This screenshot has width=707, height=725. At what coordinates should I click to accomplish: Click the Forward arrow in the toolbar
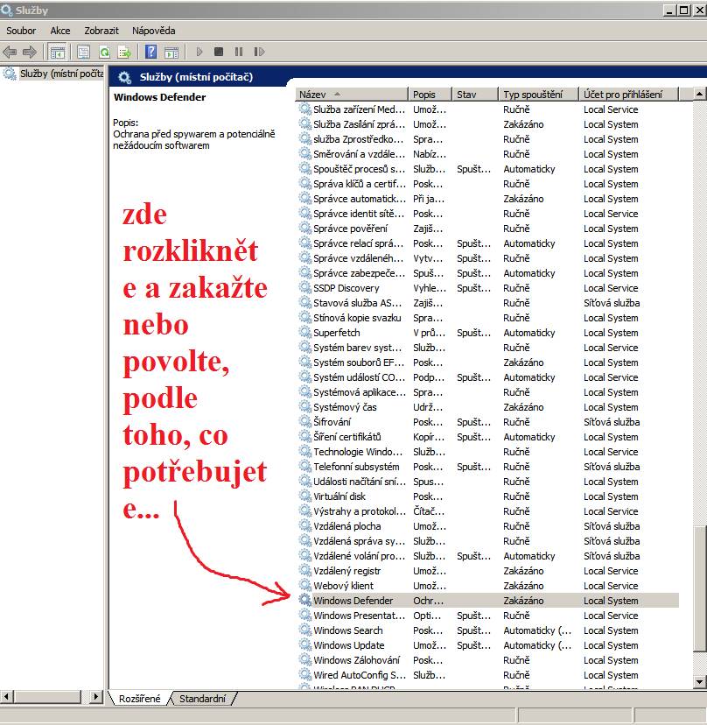pos(30,52)
